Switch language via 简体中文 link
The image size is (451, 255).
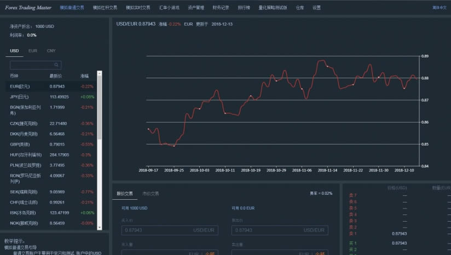point(440,8)
